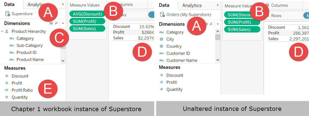Click the Product Hierarchy hierarchy icon

pos(7,31)
